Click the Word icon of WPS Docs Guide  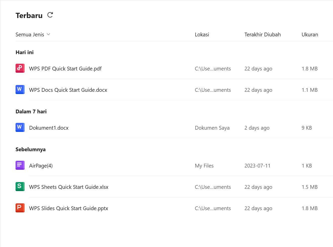[x=20, y=90]
